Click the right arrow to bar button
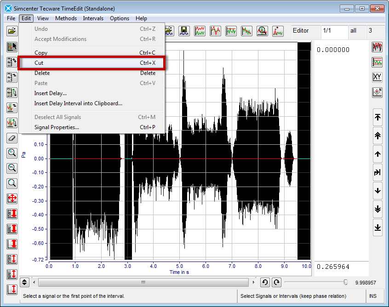The width and height of the screenshot is (389, 307). click(x=378, y=172)
